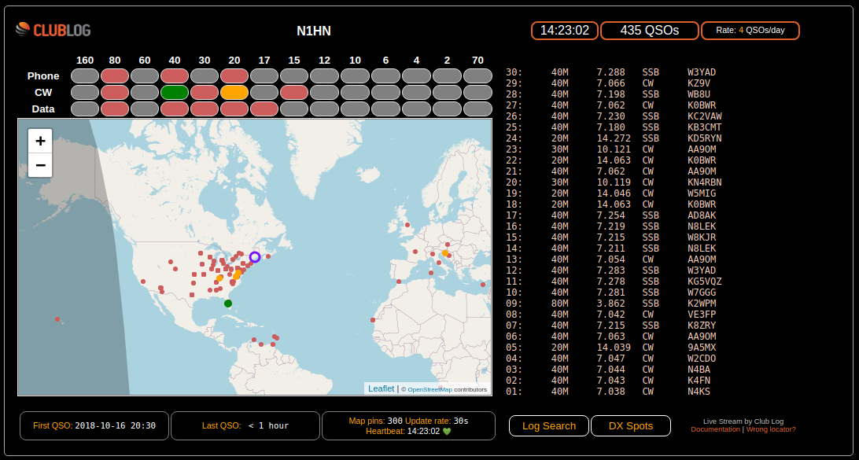The image size is (859, 460).
Task: Select an orange pin in the eastern US
Action: point(220,277)
